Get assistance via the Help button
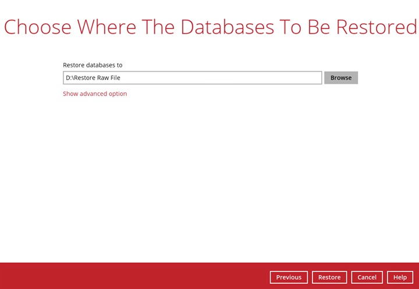This screenshot has height=289, width=419. (x=400, y=277)
